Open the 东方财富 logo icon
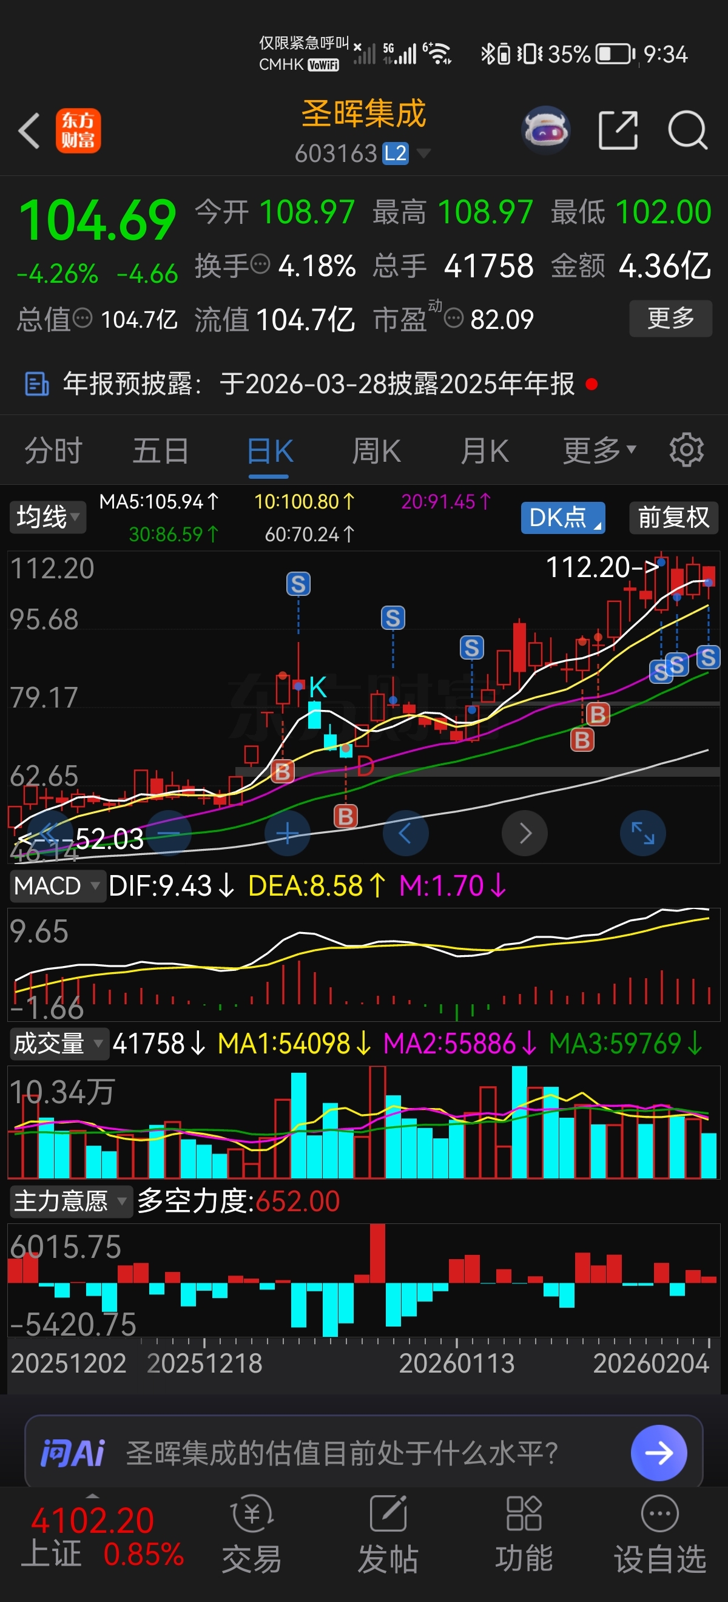 pos(78,130)
